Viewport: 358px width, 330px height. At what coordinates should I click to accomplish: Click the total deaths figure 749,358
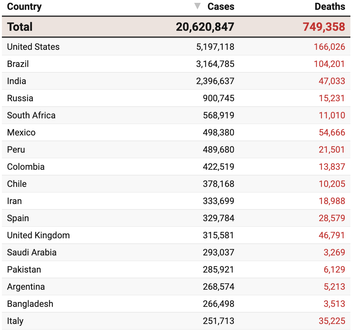[324, 27]
